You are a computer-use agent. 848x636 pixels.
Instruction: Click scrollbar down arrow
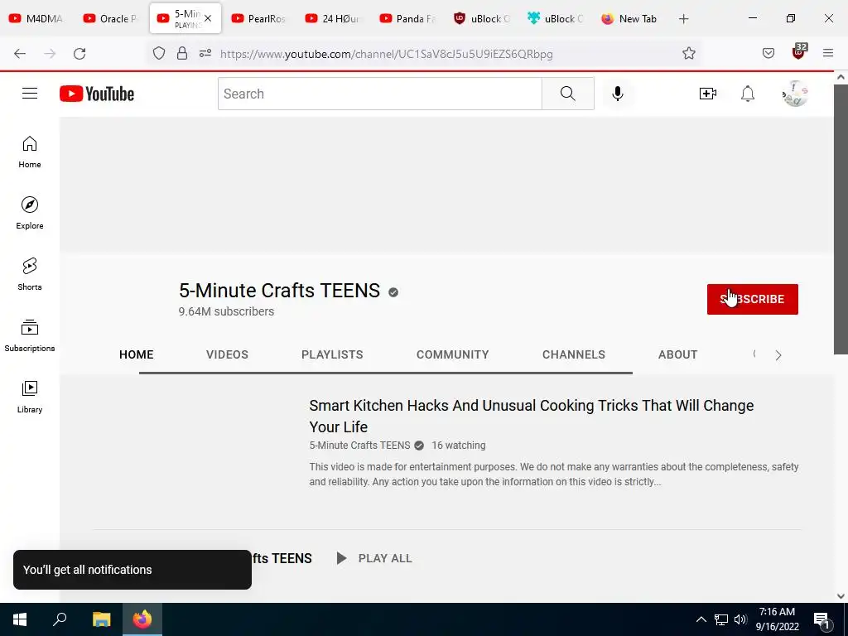point(841,596)
